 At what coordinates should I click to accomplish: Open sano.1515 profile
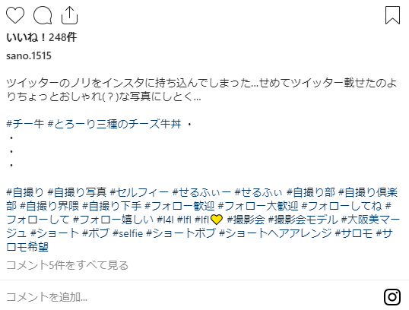pos(29,55)
